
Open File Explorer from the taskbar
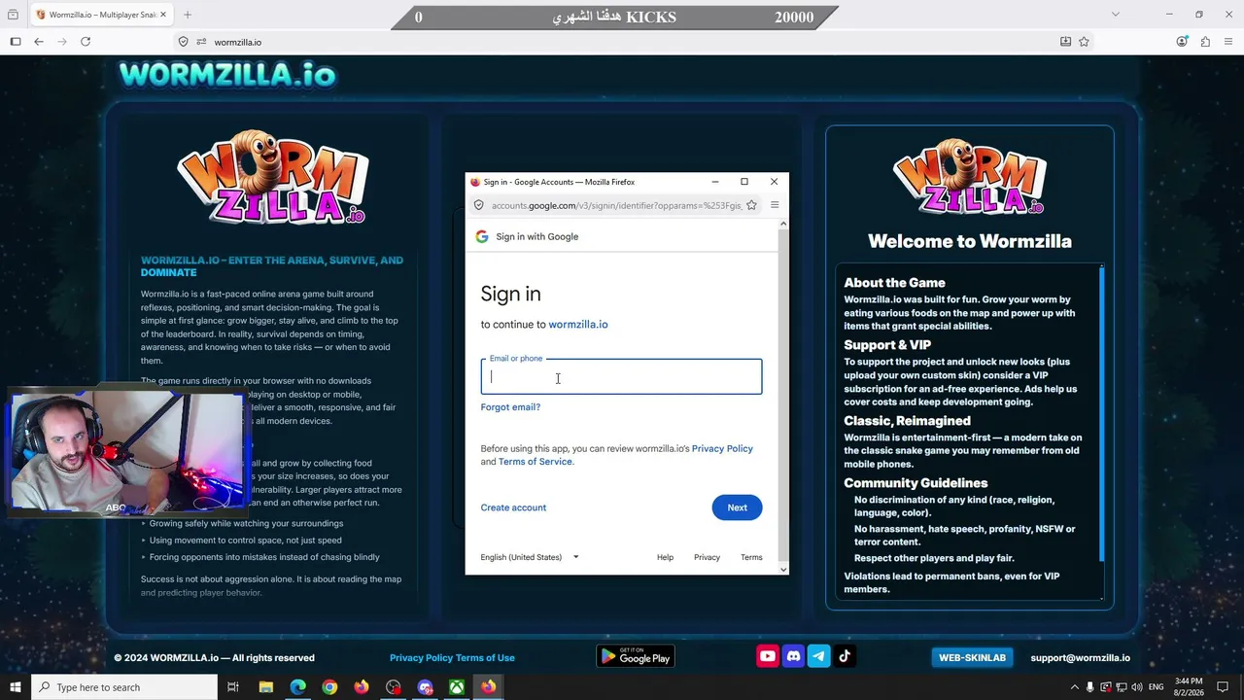click(266, 687)
